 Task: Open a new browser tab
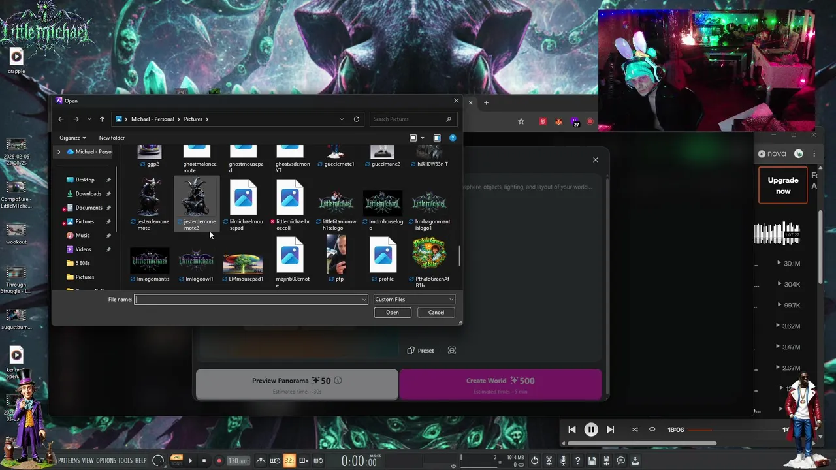(x=486, y=102)
